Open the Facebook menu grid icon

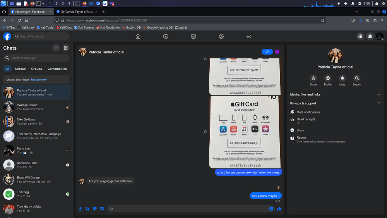tap(360, 36)
